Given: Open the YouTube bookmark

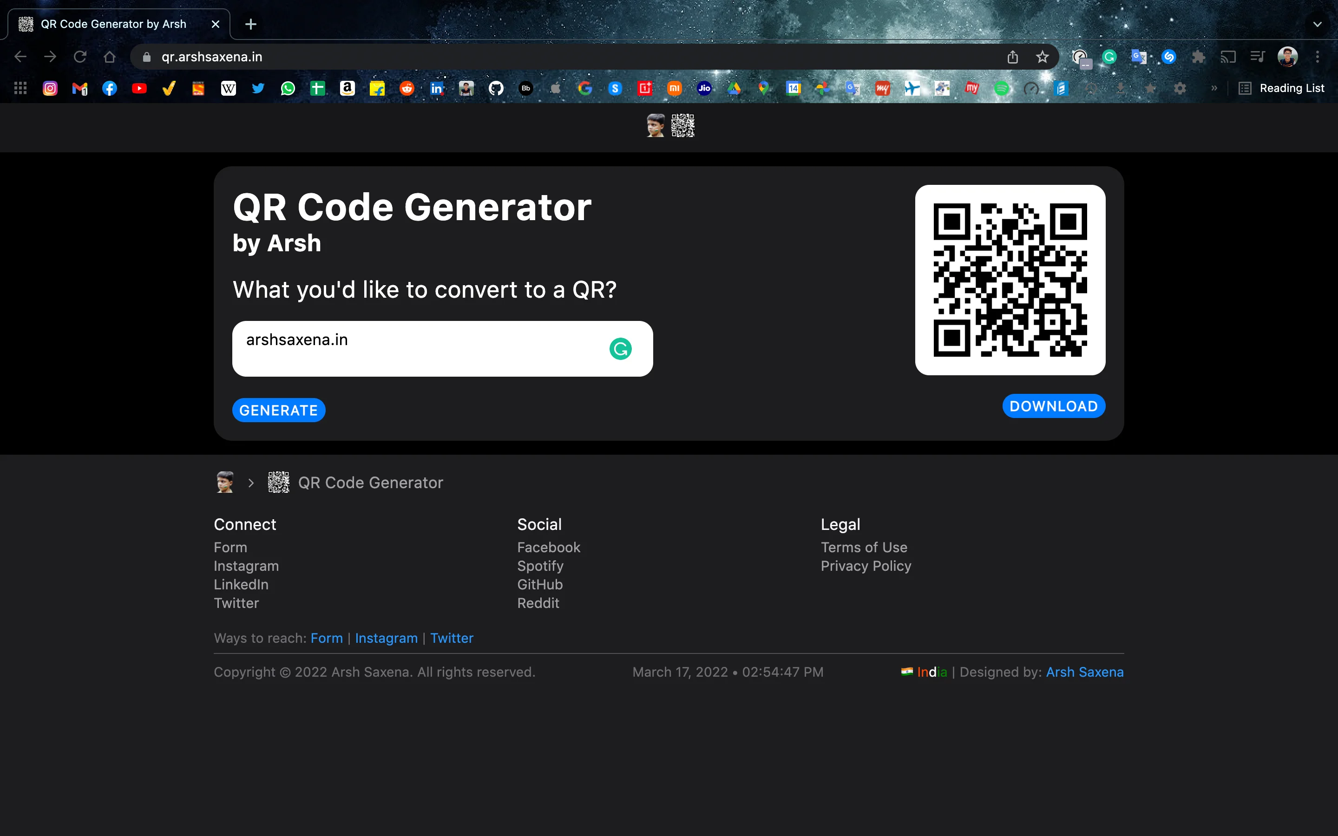Looking at the screenshot, I should tap(139, 88).
